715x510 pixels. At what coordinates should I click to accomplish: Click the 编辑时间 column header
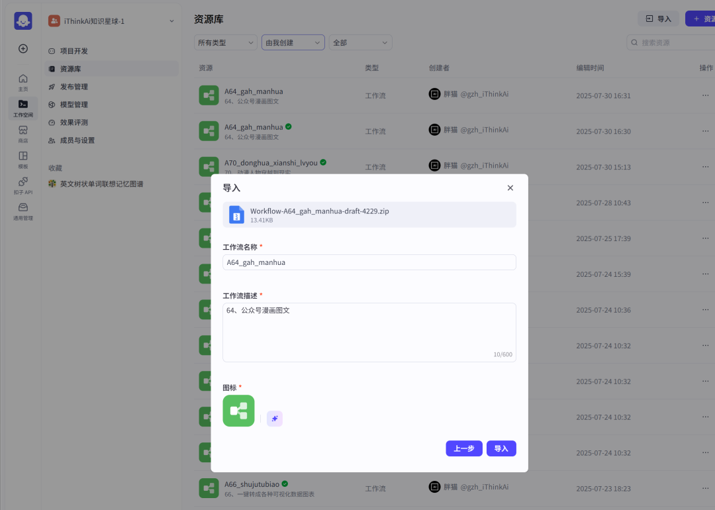(590, 68)
